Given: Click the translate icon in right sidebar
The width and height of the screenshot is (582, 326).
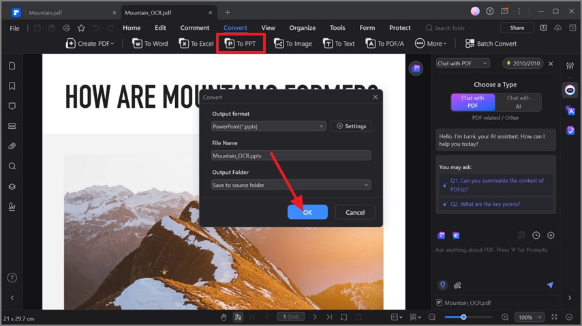Looking at the screenshot, I should pyautogui.click(x=570, y=110).
